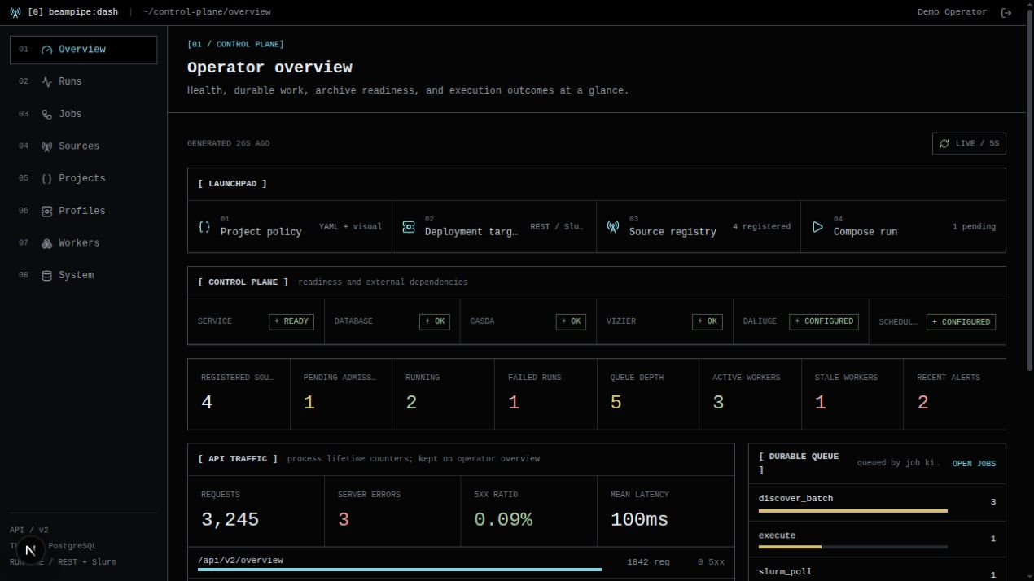The height and width of the screenshot is (581, 1034).
Task: Click the refresh icon in LIVE / 5S button
Action: pyautogui.click(x=944, y=143)
